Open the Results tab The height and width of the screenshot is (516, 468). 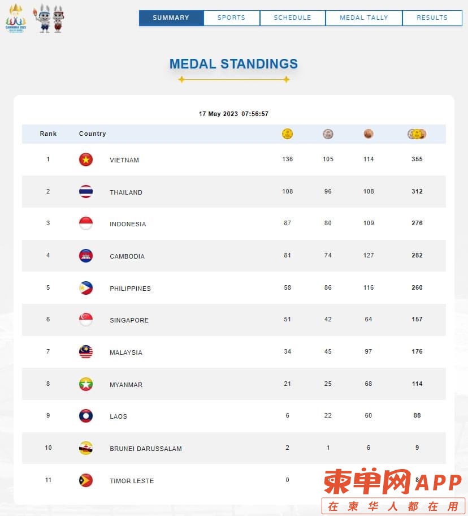[x=432, y=18]
